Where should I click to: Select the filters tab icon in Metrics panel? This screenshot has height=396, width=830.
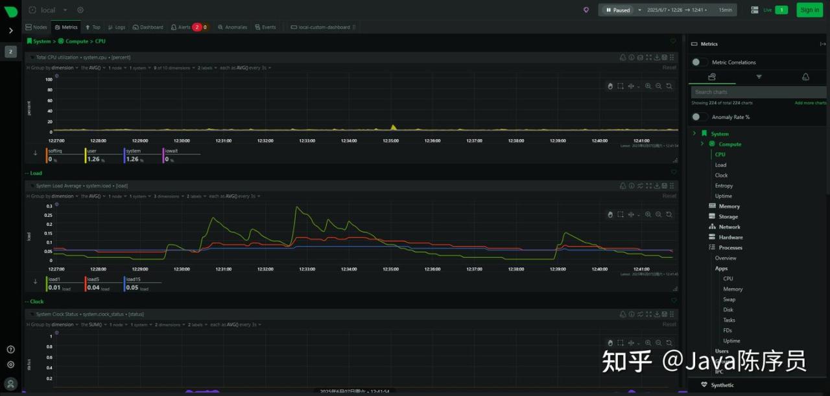point(759,76)
